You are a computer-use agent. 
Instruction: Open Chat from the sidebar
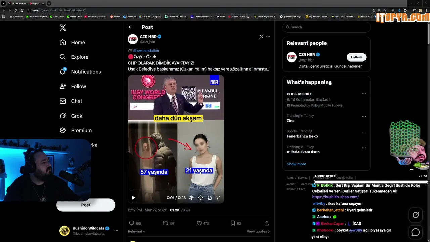pos(71,101)
